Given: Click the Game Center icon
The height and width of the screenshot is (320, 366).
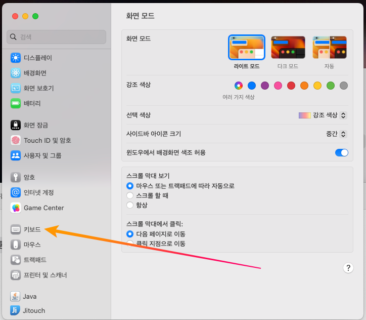Looking at the screenshot, I should pyautogui.click(x=16, y=208).
